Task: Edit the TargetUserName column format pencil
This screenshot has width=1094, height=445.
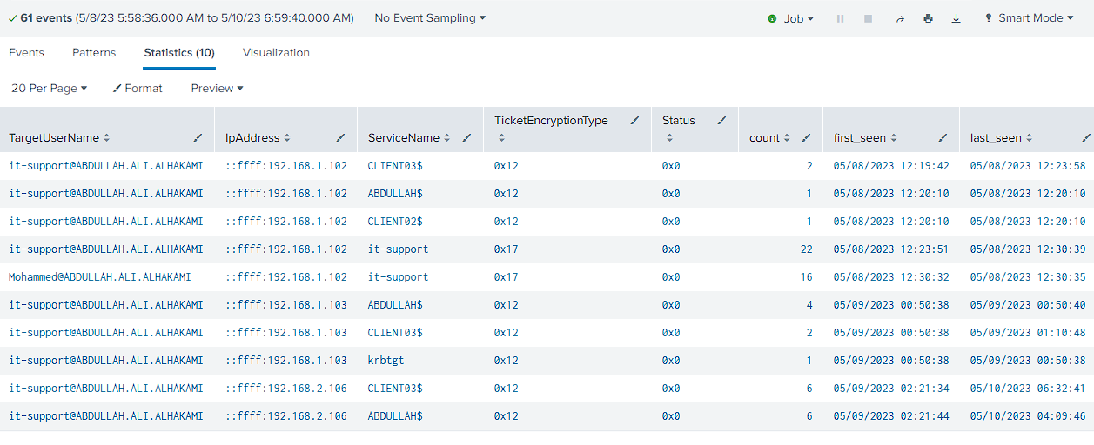Action: point(198,138)
